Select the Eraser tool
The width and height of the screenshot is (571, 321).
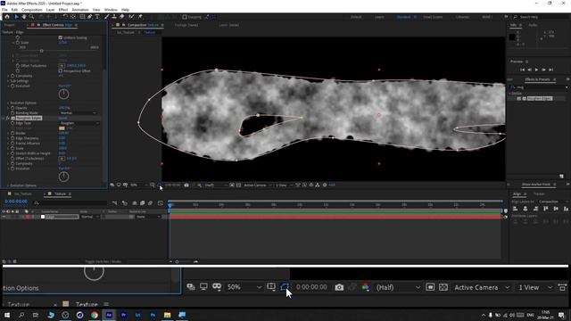coord(121,17)
